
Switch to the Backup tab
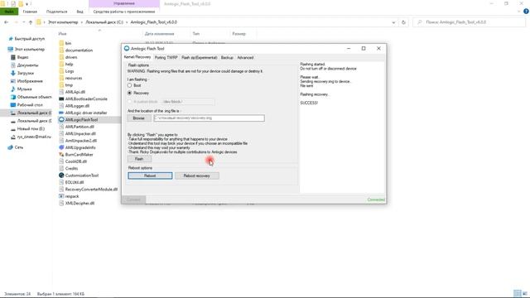click(227, 57)
